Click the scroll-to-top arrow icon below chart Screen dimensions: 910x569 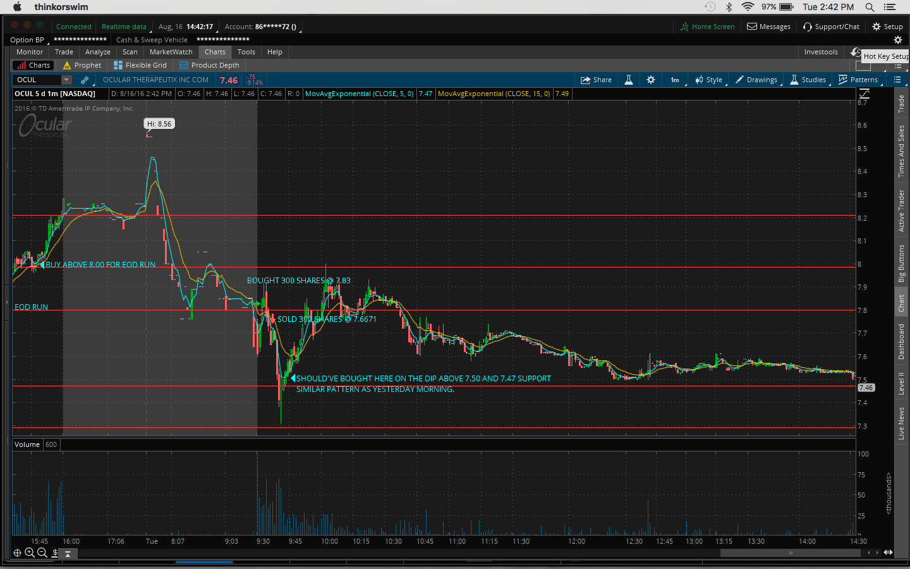click(68, 553)
